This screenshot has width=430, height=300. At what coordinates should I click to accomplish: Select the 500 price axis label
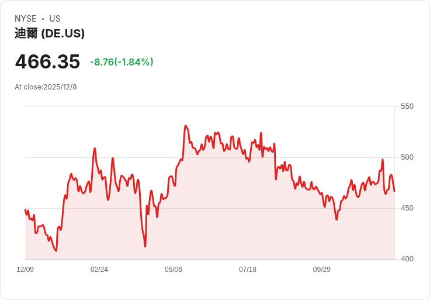pyautogui.click(x=407, y=157)
